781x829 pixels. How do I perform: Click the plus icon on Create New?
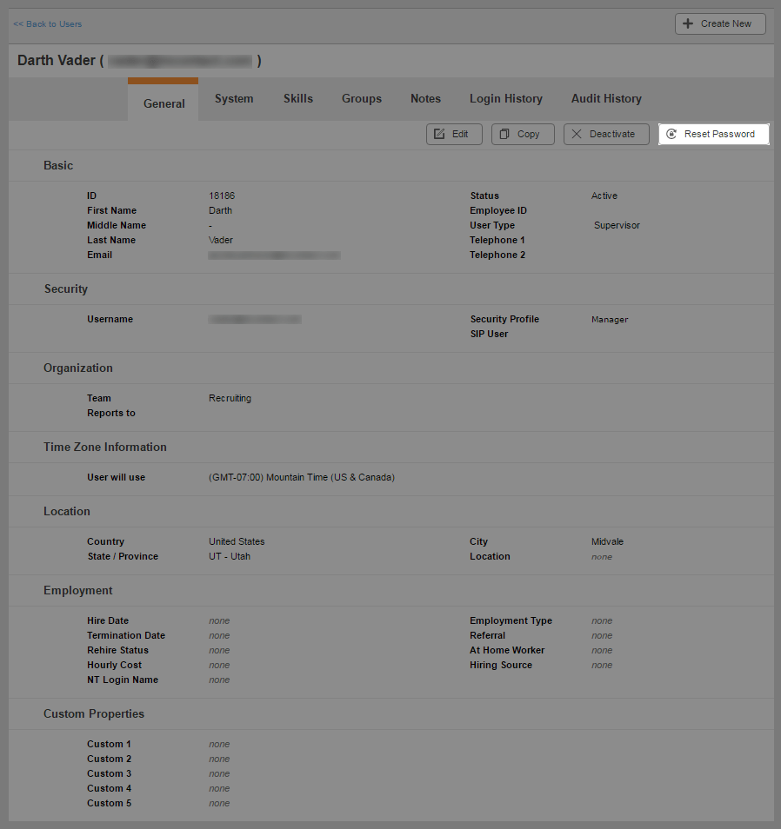(x=688, y=23)
